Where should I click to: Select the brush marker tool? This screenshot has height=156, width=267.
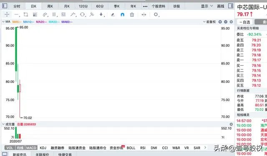click(92, 15)
